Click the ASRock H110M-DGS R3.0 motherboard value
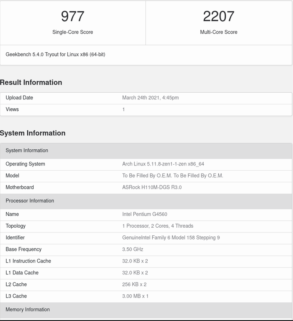 click(x=152, y=187)
